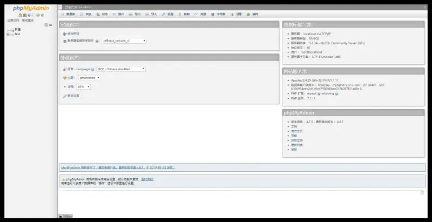Click the link-with-main-panel icon in sidebar
This screenshot has height=222, width=432.
[50, 25]
